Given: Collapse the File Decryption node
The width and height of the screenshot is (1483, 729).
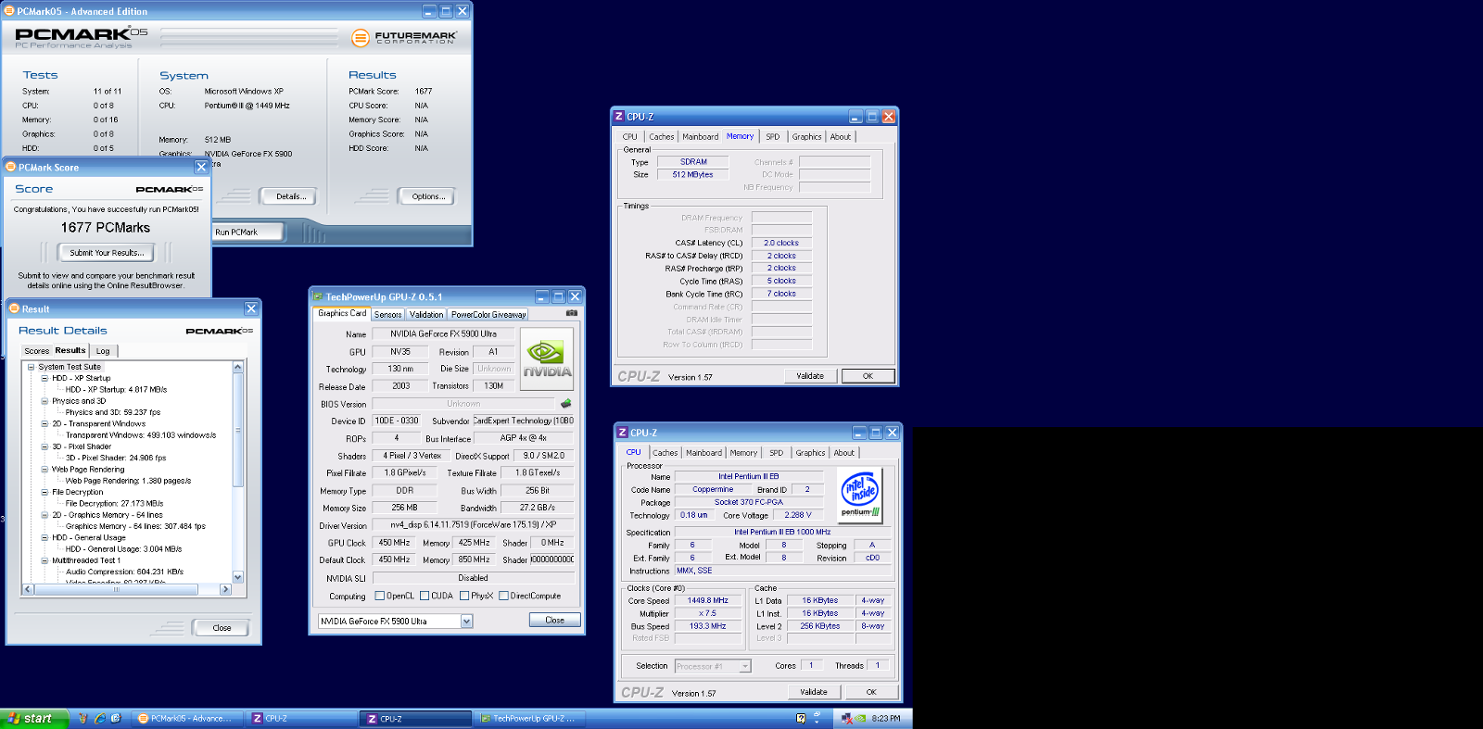Looking at the screenshot, I should click(x=44, y=492).
